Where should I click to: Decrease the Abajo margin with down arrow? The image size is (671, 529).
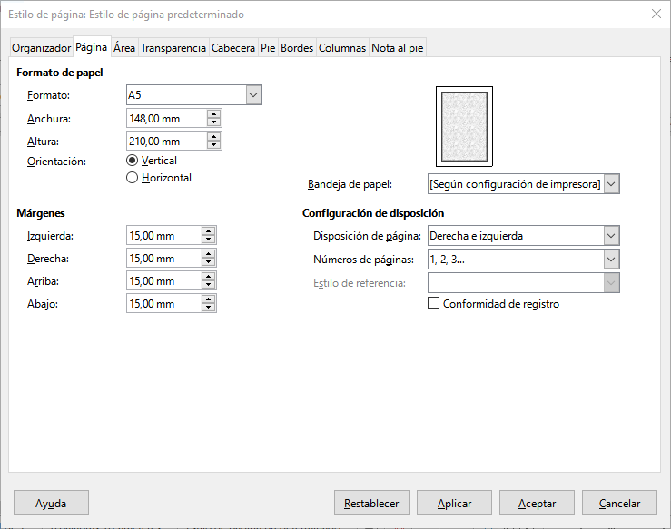tap(209, 308)
